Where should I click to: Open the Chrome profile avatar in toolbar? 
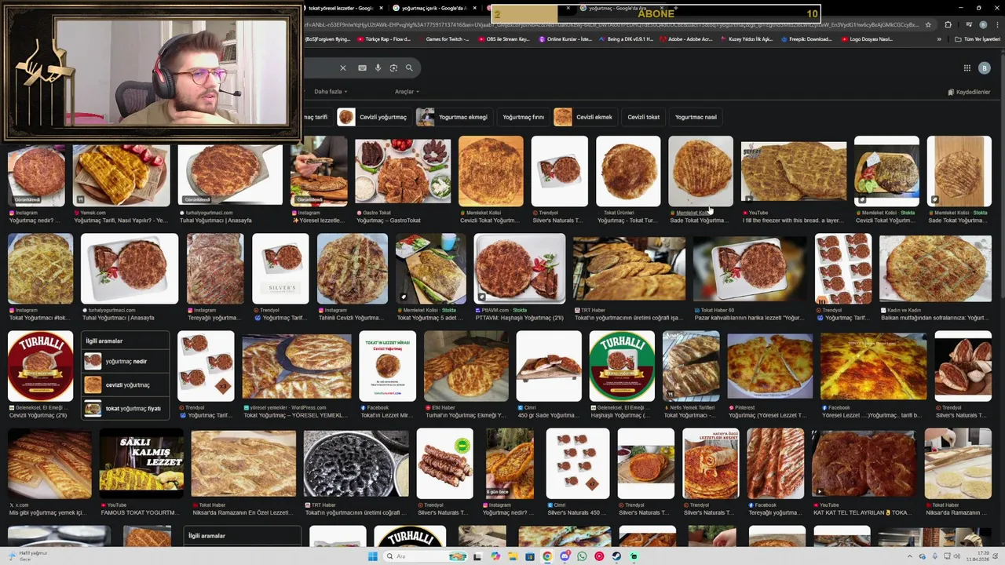click(982, 24)
